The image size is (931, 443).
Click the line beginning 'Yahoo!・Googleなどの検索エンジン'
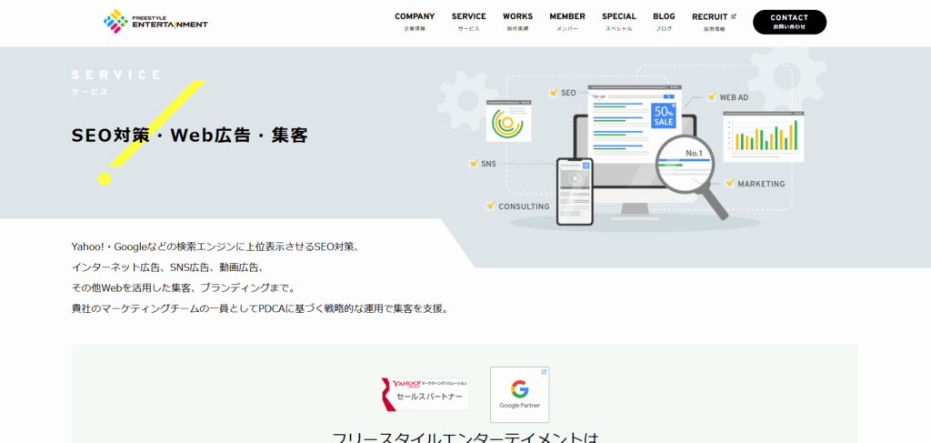tap(215, 247)
